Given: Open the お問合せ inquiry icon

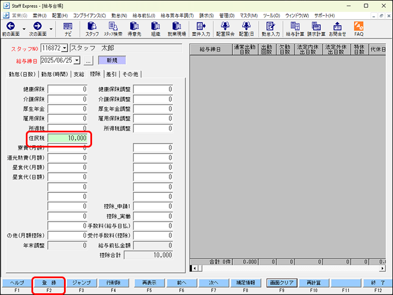Looking at the screenshot, I should pyautogui.click(x=337, y=29).
